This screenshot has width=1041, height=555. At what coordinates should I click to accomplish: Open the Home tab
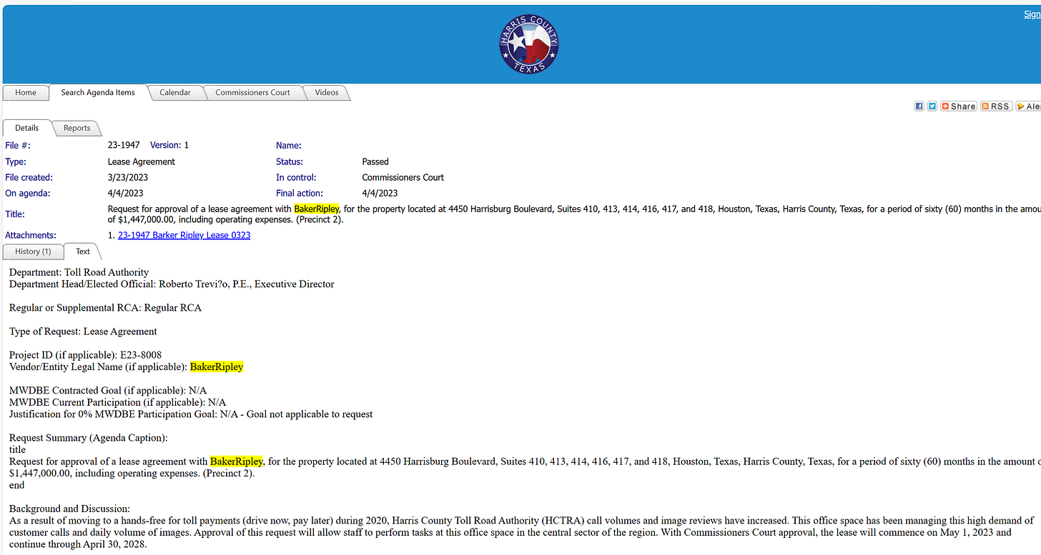(x=26, y=92)
